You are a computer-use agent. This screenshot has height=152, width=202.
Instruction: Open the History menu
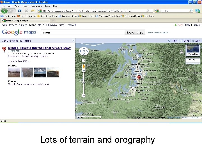tap(26, 6)
